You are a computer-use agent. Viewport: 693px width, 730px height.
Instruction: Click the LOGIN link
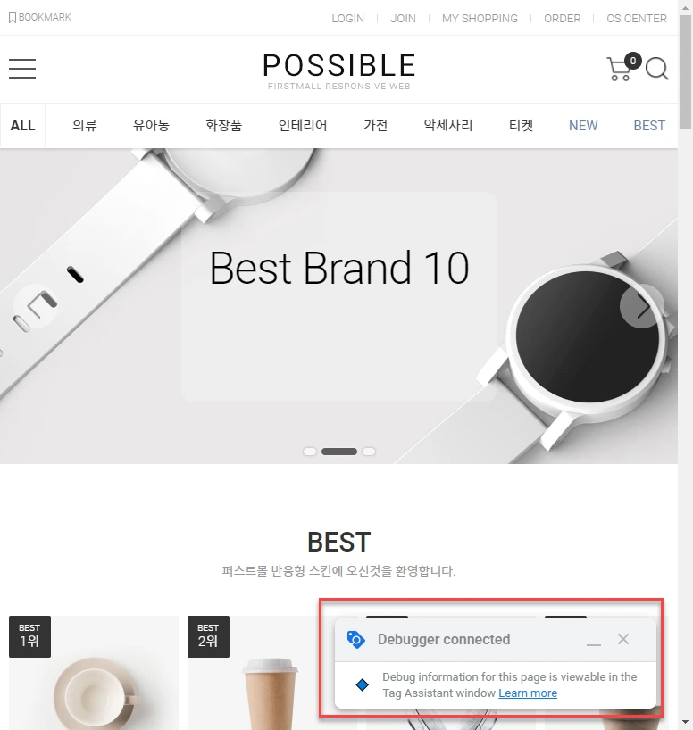pyautogui.click(x=347, y=19)
